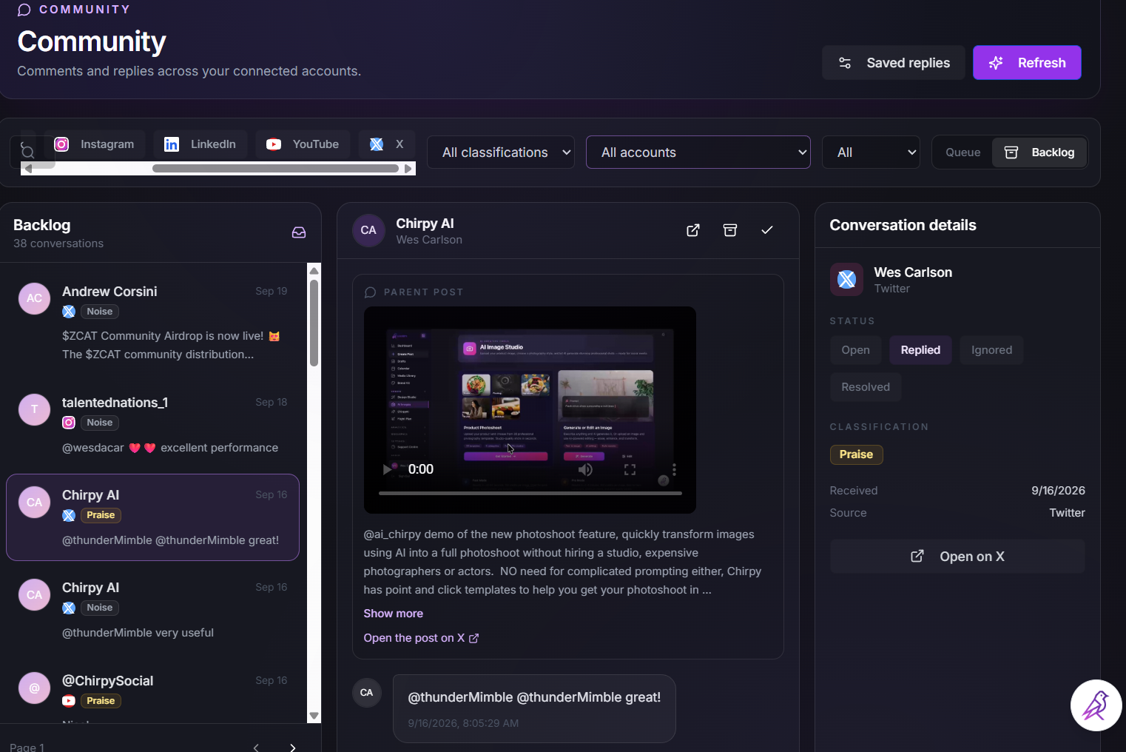1126x752 pixels.
Task: Filter by YouTube platform
Action: [303, 144]
